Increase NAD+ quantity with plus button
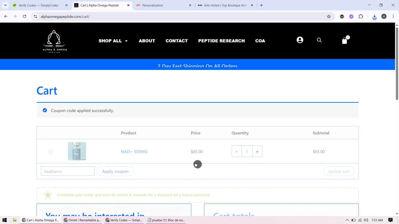The image size is (399, 224). click(x=257, y=152)
